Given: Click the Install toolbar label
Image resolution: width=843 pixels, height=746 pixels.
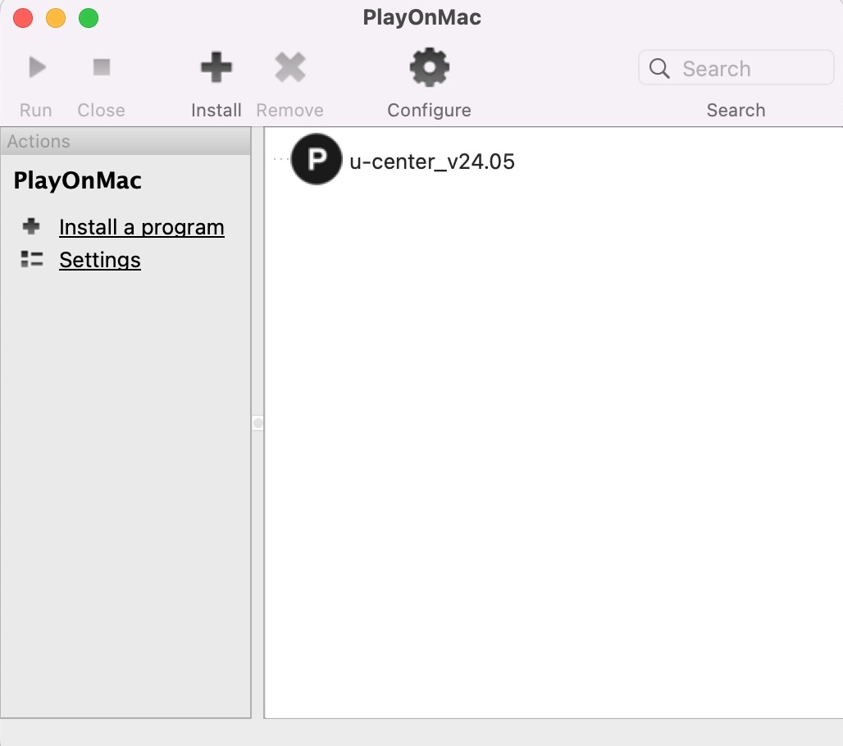Looking at the screenshot, I should 216,110.
